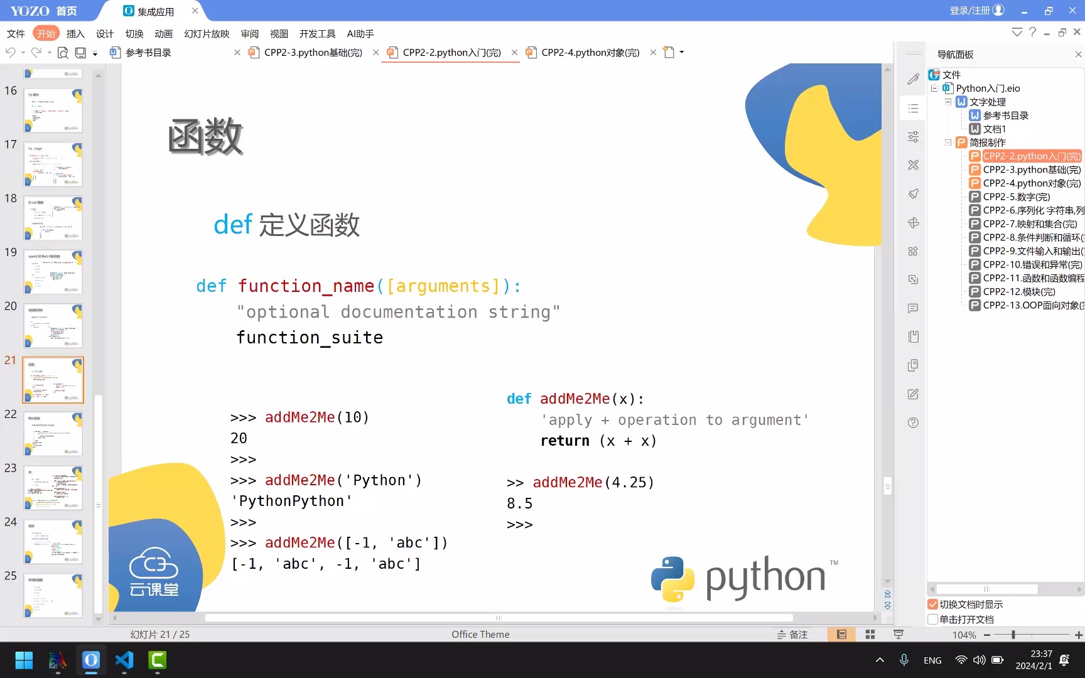Screen dimensions: 1085x678
Task: Click the help question mark in right sidebar
Action: tap(913, 422)
